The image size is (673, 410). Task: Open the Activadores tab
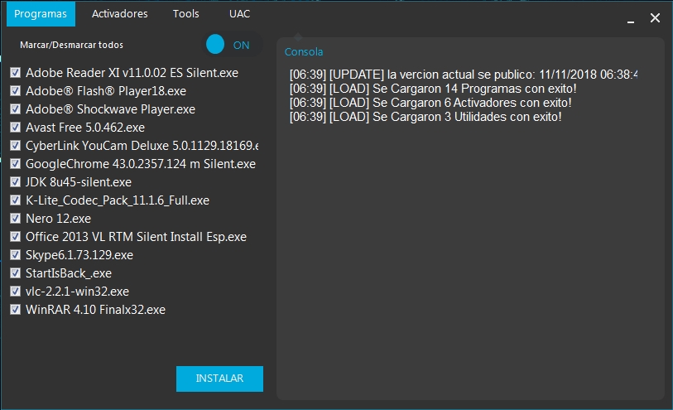point(120,14)
